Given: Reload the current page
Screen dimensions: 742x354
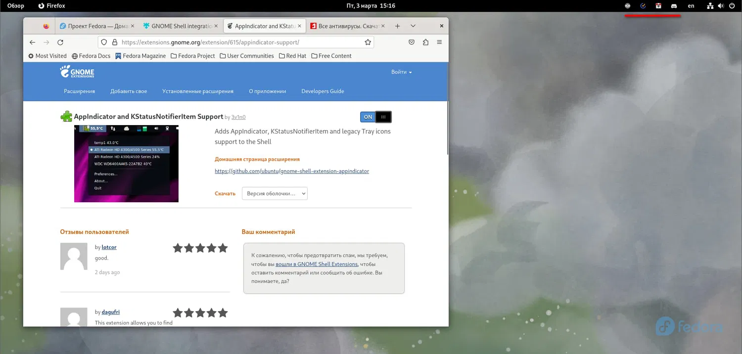Looking at the screenshot, I should coord(60,43).
